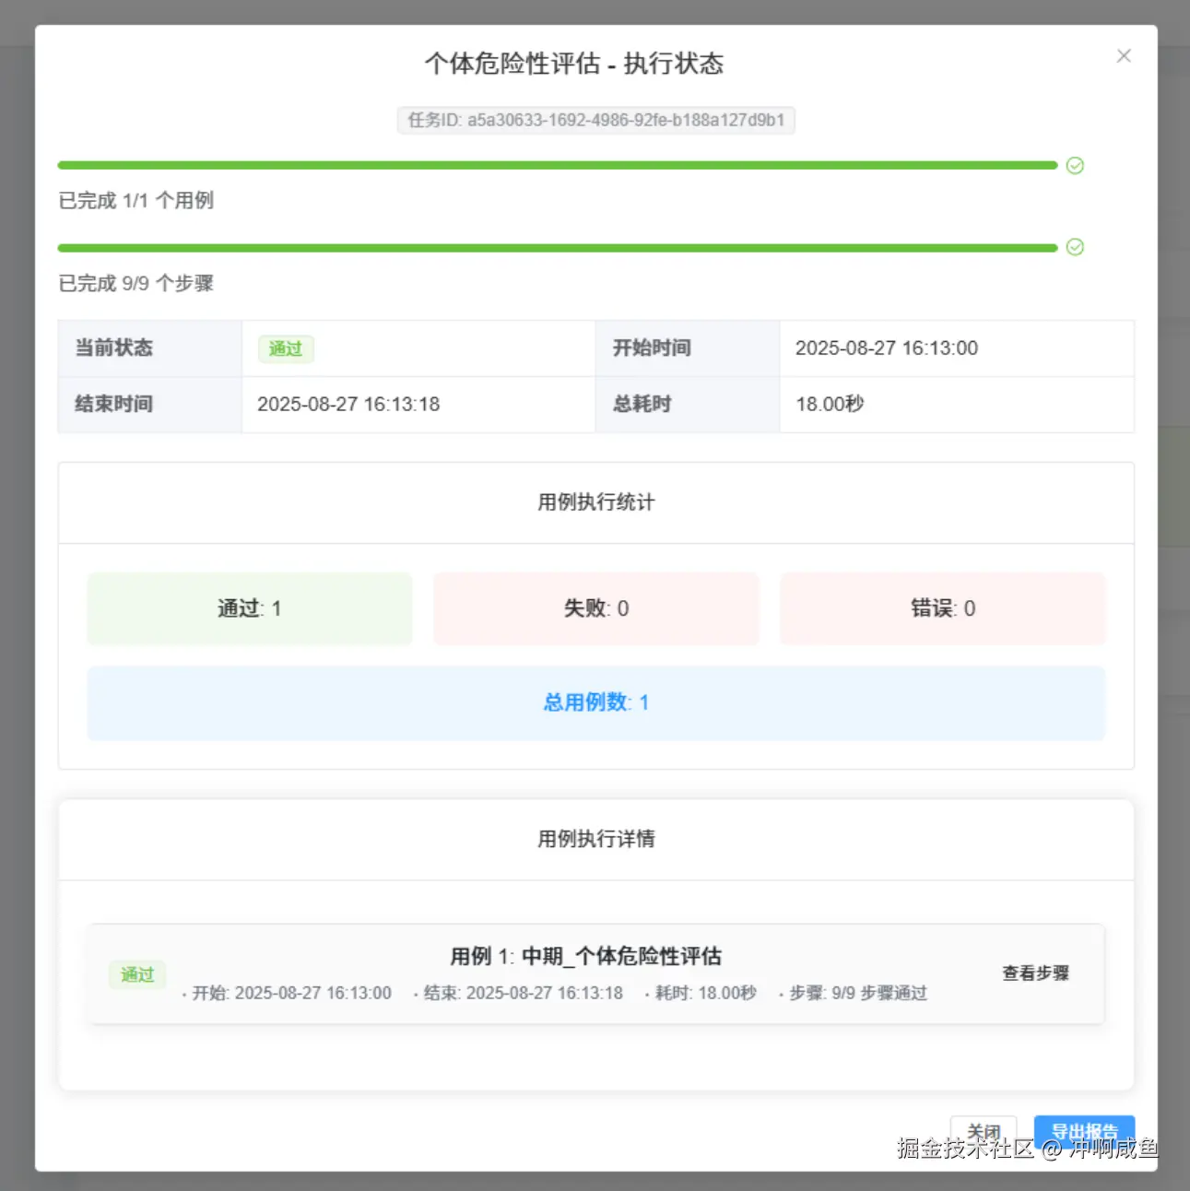This screenshot has width=1190, height=1191.
Task: Click the steps progress success check icon
Action: tap(1075, 247)
